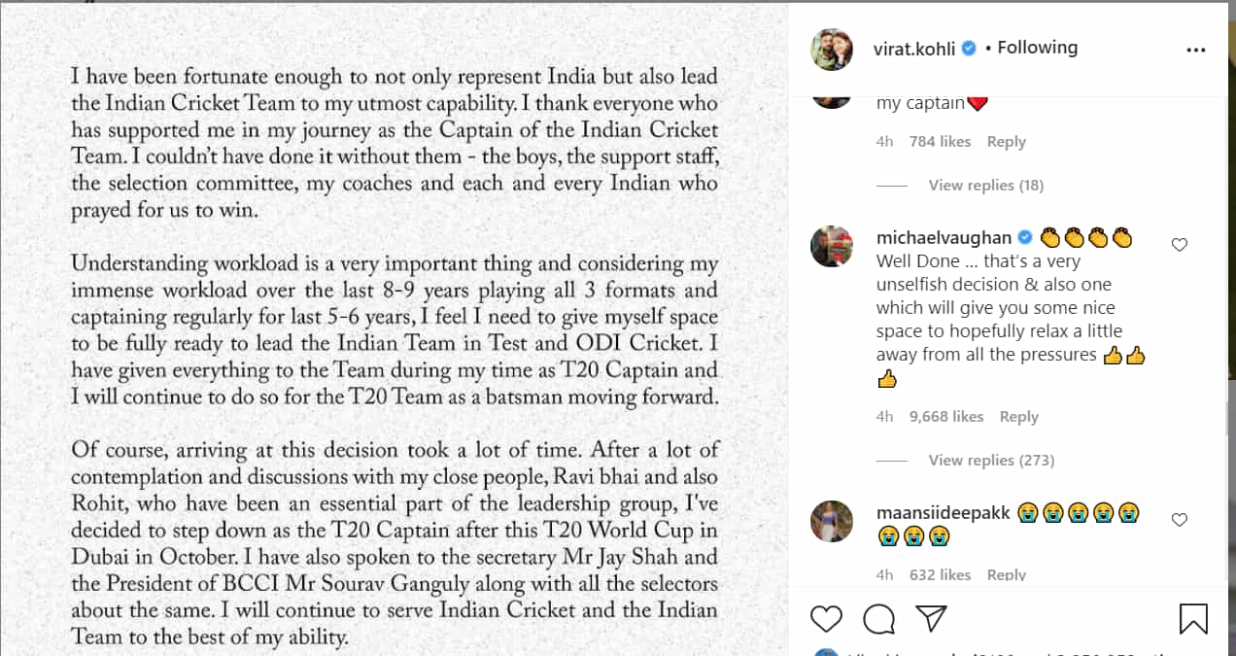
Task: Open virat.kohli's profile from the username
Action: point(914,46)
